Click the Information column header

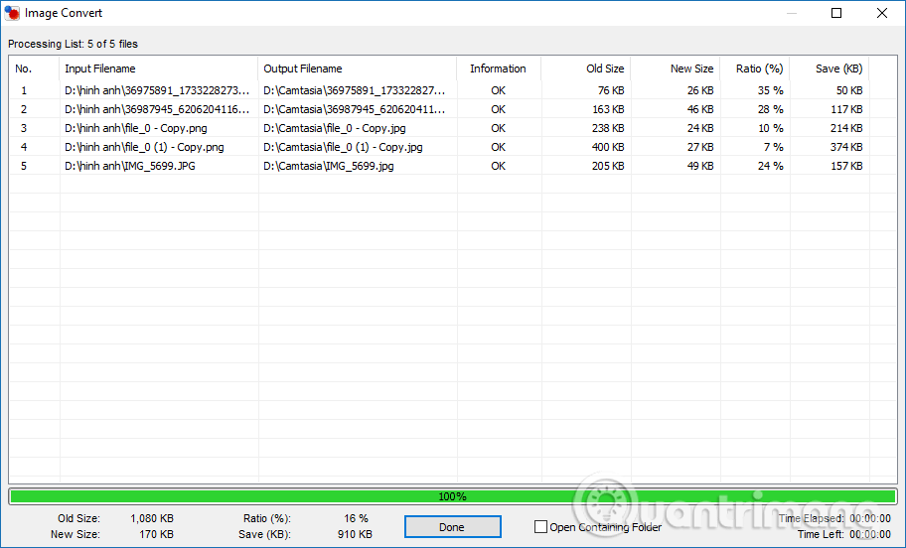pyautogui.click(x=498, y=68)
